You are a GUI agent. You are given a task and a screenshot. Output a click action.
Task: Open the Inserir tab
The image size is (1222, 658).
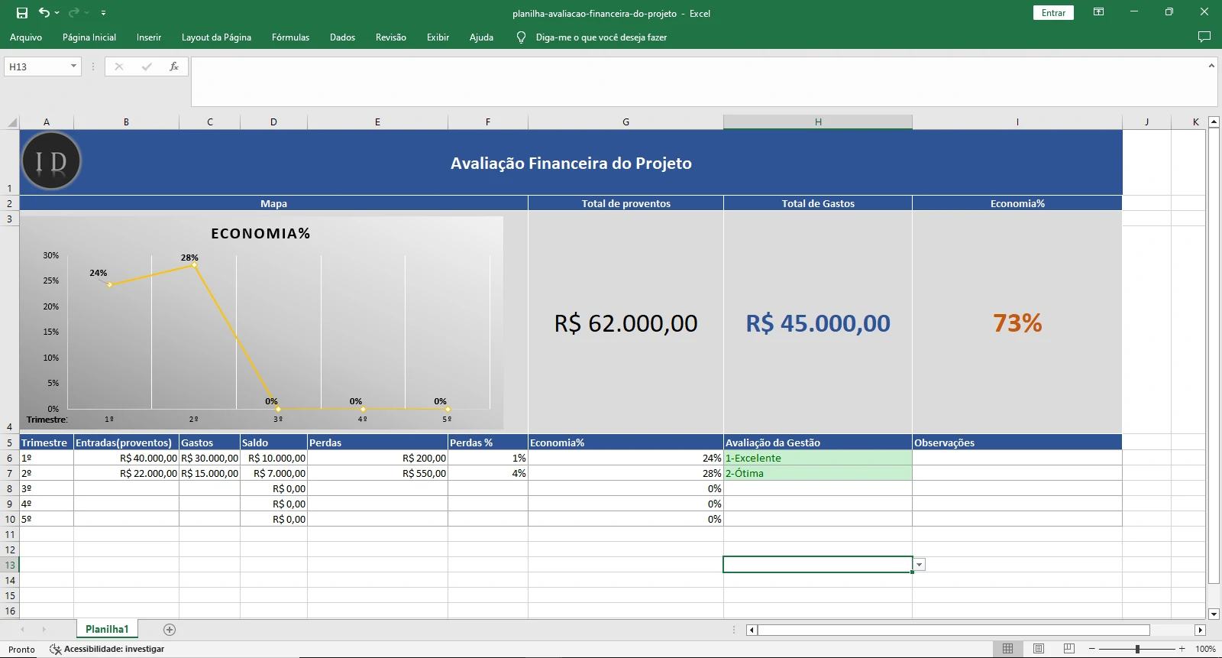pos(149,37)
